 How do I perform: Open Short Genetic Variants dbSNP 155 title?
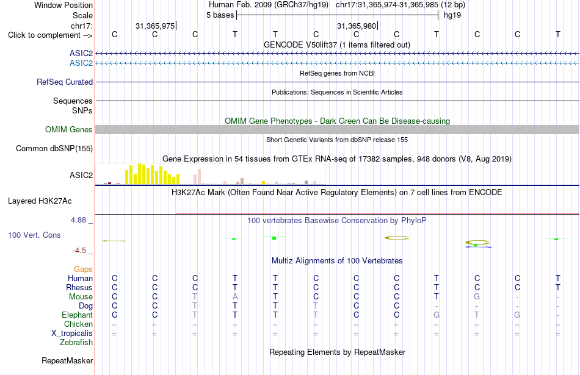tap(337, 140)
